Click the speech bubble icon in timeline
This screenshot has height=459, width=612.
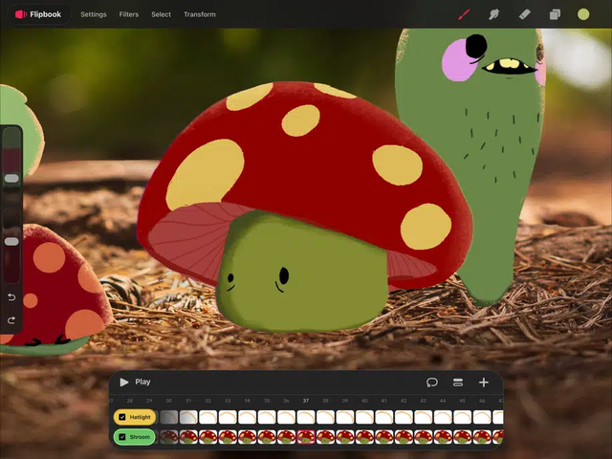click(x=432, y=382)
